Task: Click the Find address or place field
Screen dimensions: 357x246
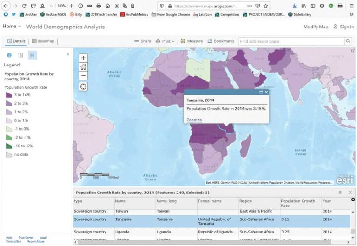Action: click(x=291, y=41)
